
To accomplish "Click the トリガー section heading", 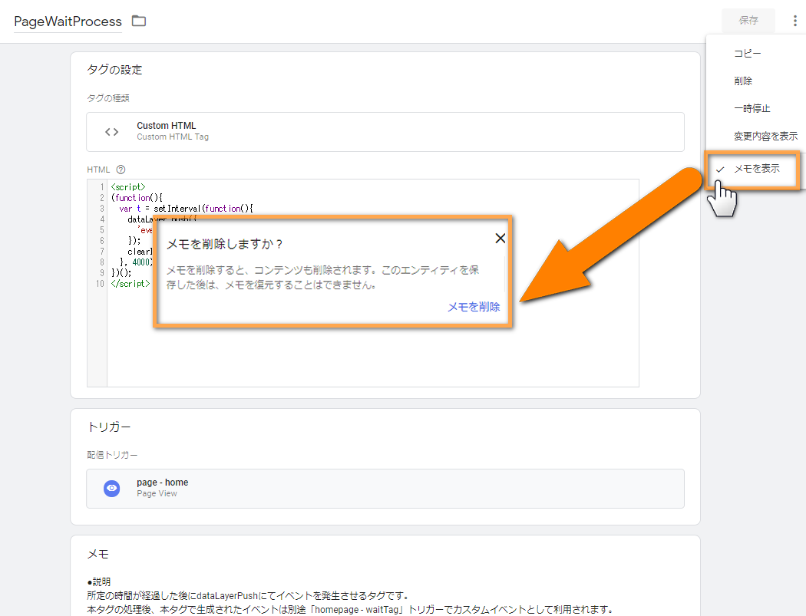I will point(109,427).
